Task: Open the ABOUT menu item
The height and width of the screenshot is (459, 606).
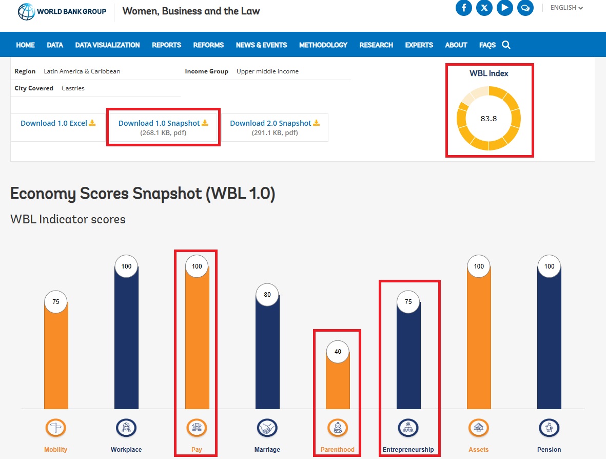Action: [457, 45]
